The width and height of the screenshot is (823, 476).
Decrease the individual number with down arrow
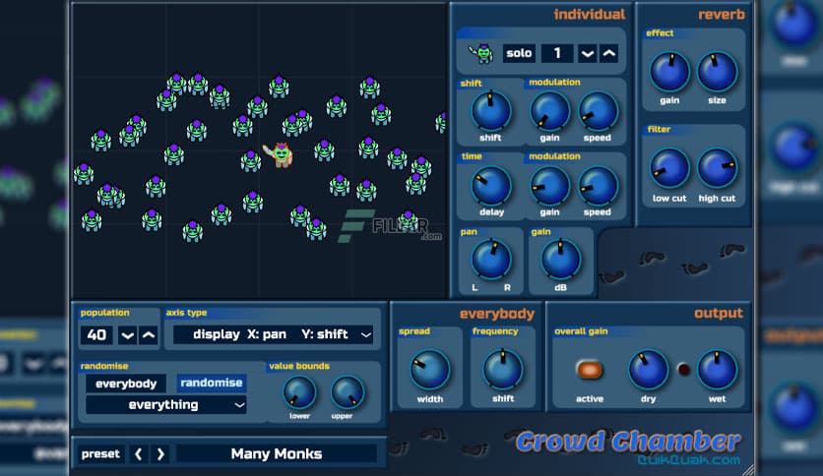point(588,53)
